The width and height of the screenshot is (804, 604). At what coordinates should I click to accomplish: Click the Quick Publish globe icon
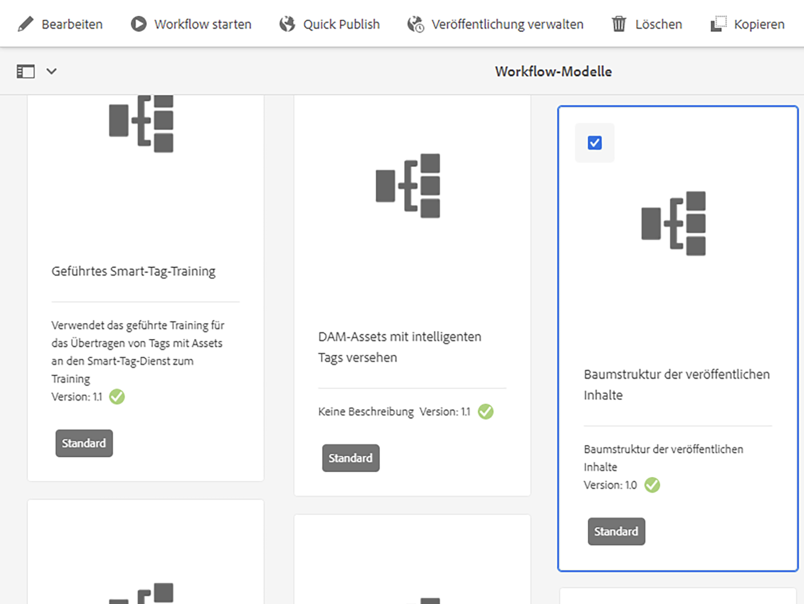click(x=287, y=24)
